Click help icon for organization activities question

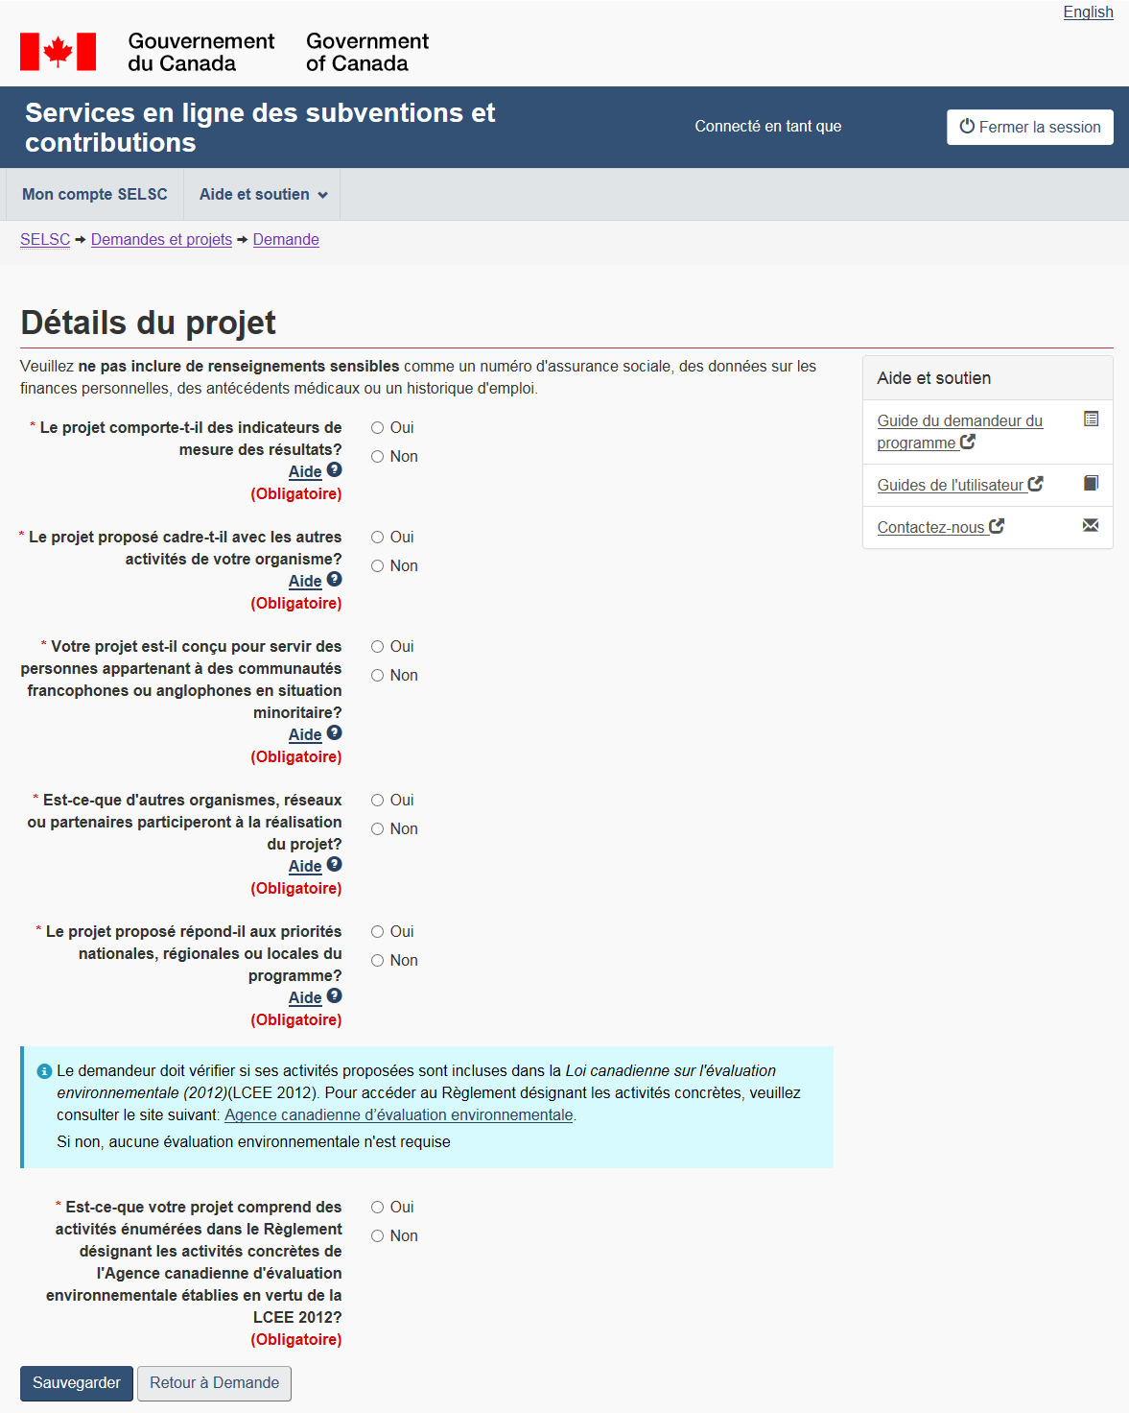coord(334,579)
